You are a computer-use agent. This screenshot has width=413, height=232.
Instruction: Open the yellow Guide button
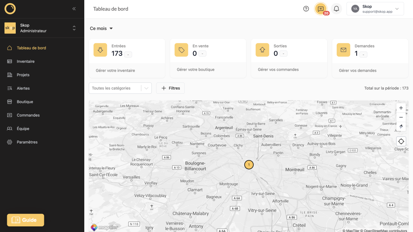(25, 220)
